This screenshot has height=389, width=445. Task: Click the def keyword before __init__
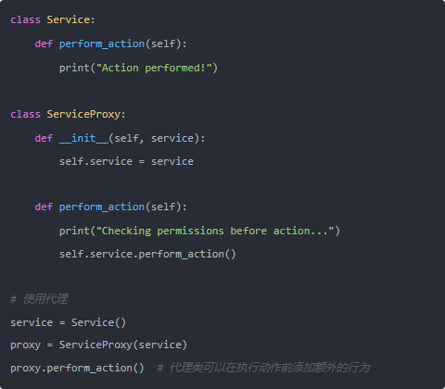click(44, 138)
